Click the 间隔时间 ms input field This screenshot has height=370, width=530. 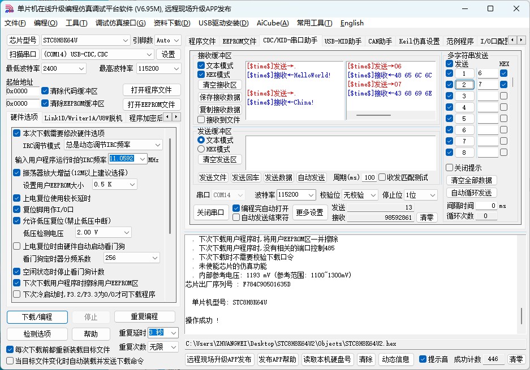(486, 206)
